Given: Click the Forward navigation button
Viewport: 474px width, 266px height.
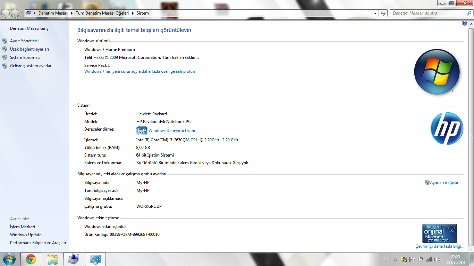Looking at the screenshot, I should (x=15, y=13).
